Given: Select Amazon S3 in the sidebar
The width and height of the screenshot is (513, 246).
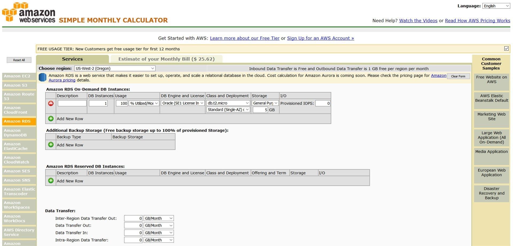Looking at the screenshot, I should click(19, 85).
